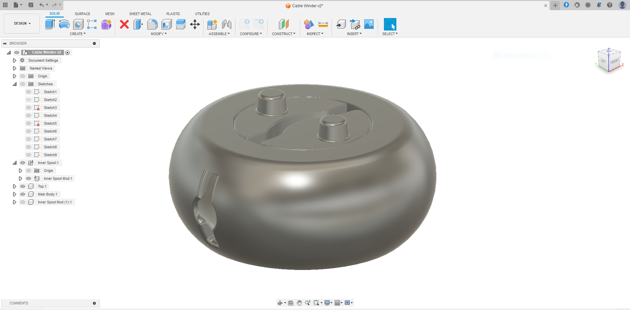Image resolution: width=630 pixels, height=310 pixels.
Task: Select the Fillet tool
Action: pos(152,24)
